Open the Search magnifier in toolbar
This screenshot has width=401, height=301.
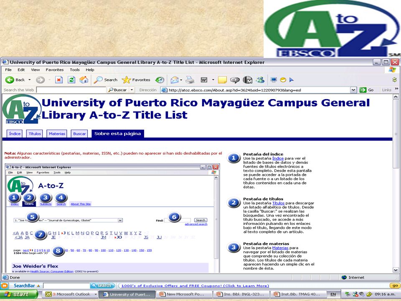click(x=105, y=80)
